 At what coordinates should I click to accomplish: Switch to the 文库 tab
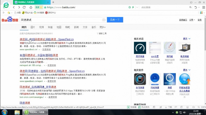(x=85, y=27)
